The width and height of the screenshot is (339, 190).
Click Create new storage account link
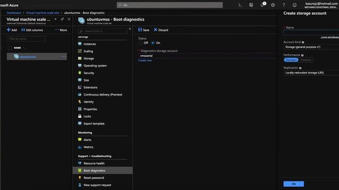(x=145, y=61)
